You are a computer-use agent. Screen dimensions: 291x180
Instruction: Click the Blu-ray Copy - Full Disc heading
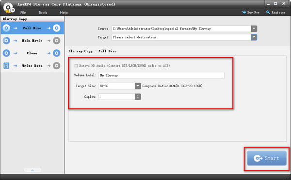pyautogui.click(x=93, y=51)
